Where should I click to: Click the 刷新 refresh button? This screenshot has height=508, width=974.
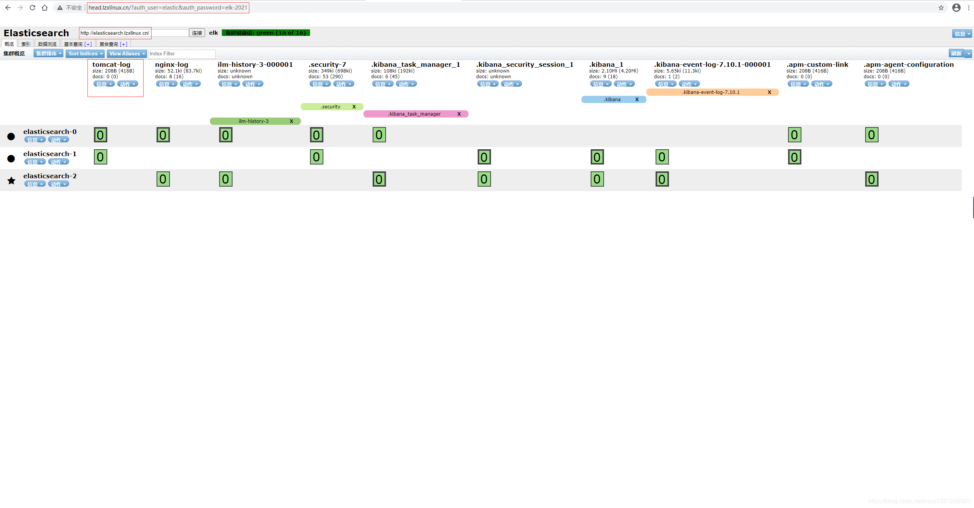tap(956, 54)
